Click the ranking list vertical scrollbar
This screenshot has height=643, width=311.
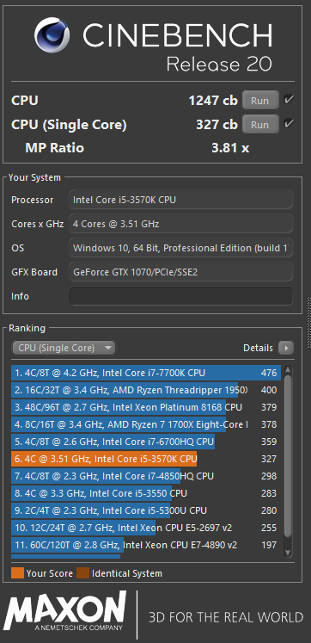tap(288, 455)
